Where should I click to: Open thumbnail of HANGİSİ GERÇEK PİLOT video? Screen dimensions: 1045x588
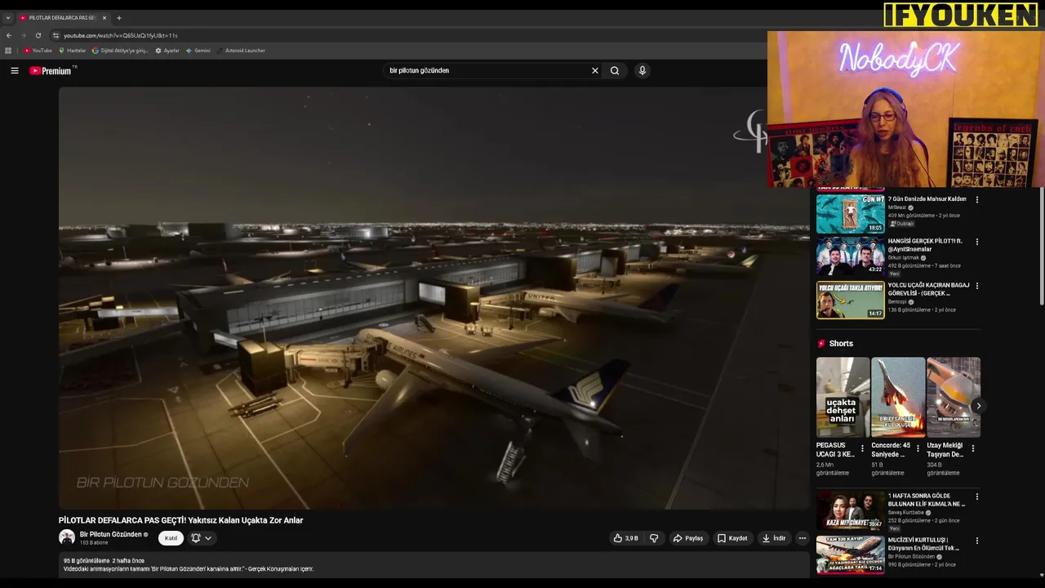850,256
